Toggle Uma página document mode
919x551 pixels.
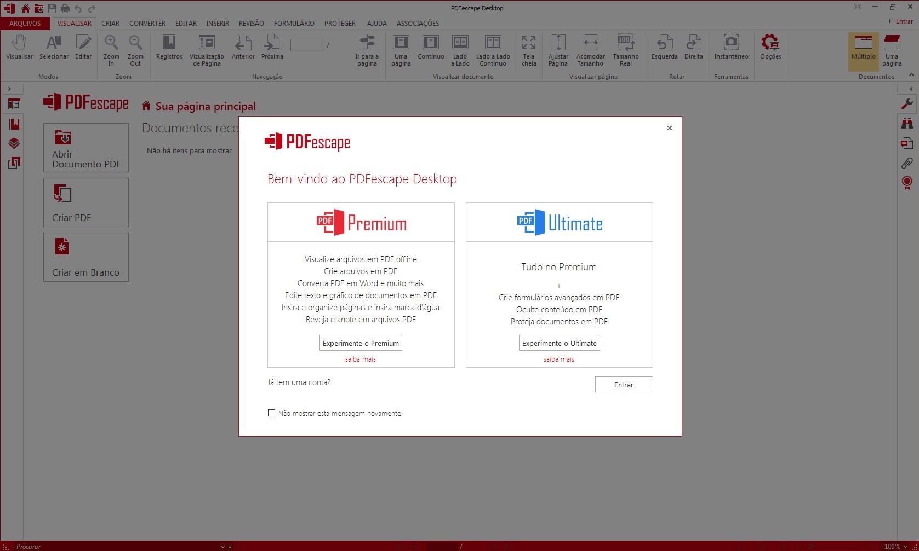892,51
